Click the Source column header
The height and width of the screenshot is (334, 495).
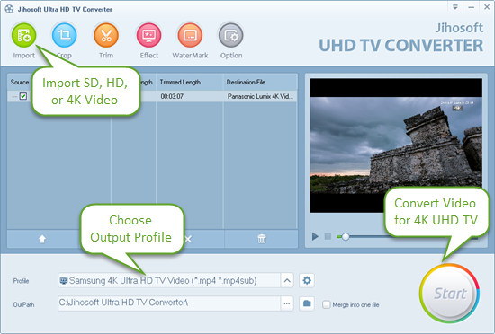(20, 83)
